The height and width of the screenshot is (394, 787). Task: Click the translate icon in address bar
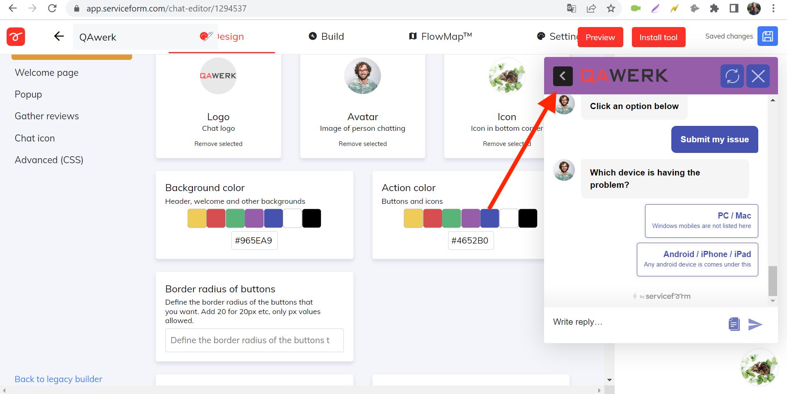pyautogui.click(x=571, y=8)
